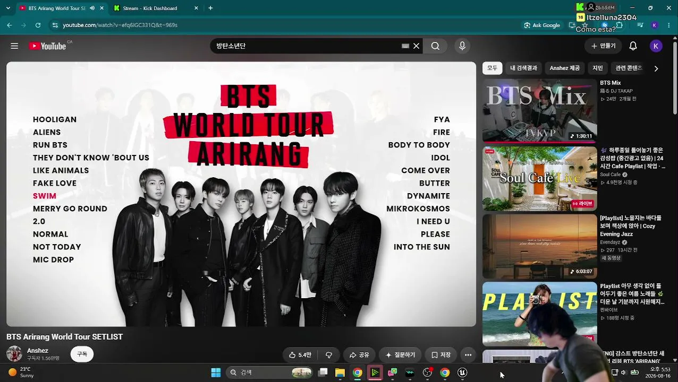Open the on-screen keyboard in search box
Image resolution: width=678 pixels, height=382 pixels.
tap(405, 46)
